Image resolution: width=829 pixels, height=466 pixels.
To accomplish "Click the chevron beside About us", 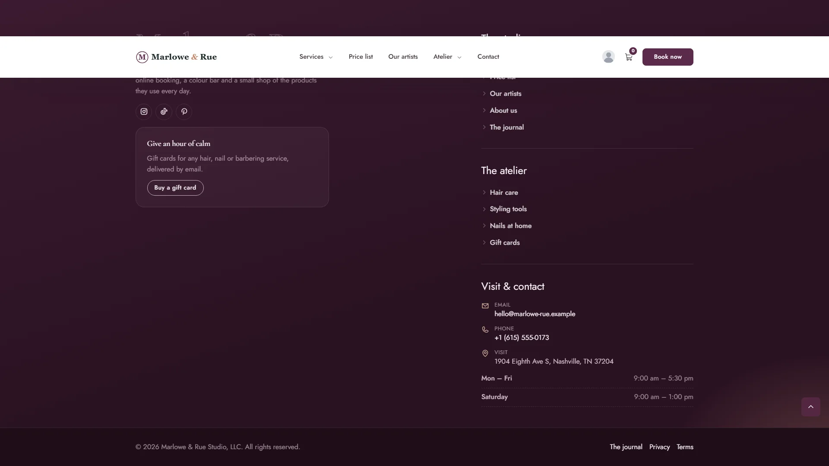I will tap(484, 111).
